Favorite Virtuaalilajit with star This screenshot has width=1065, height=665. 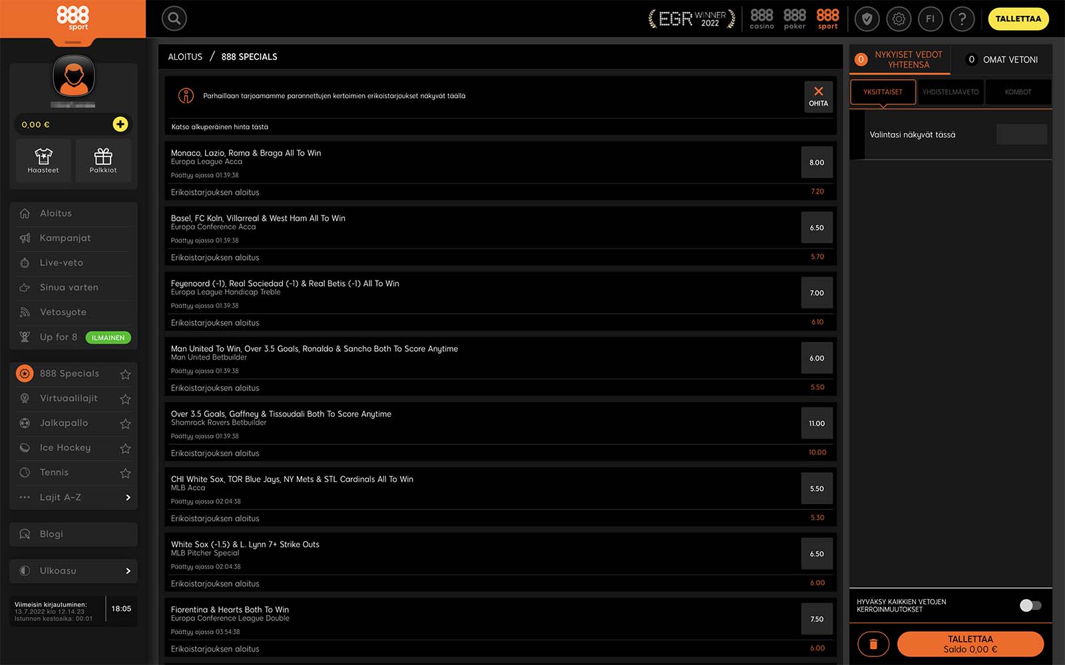coord(125,399)
